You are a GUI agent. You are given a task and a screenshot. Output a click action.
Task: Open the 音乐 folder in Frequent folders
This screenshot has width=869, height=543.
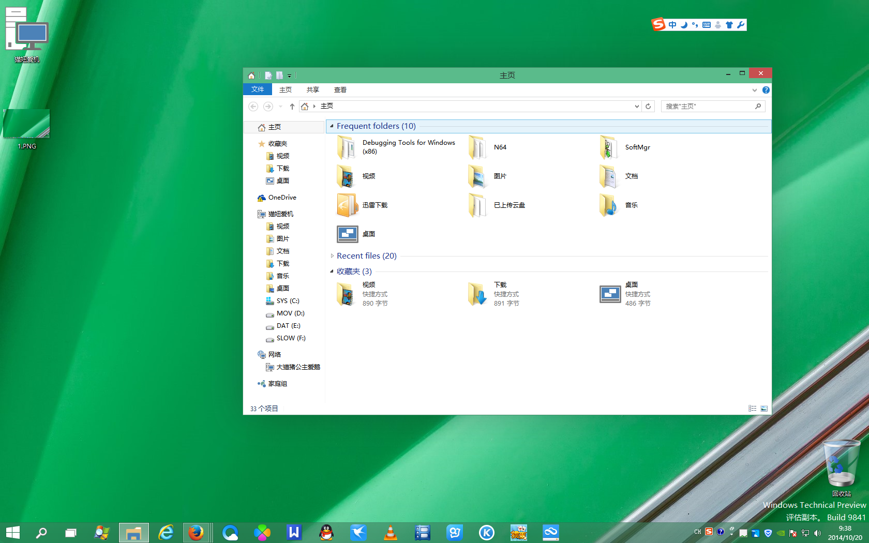pos(619,205)
